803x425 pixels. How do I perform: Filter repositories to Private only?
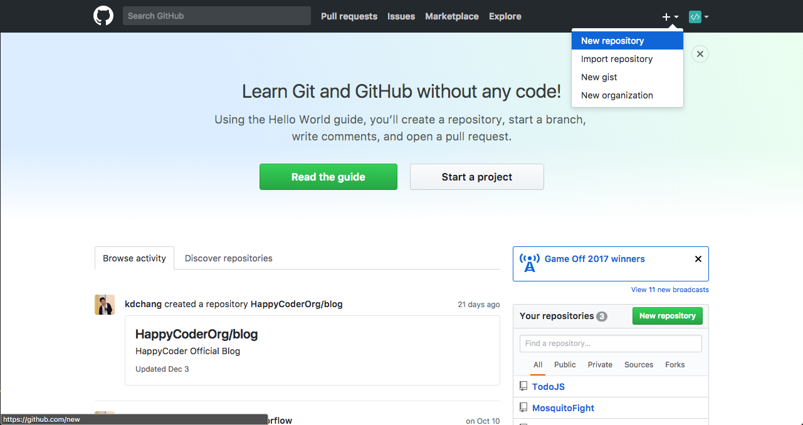tap(600, 364)
